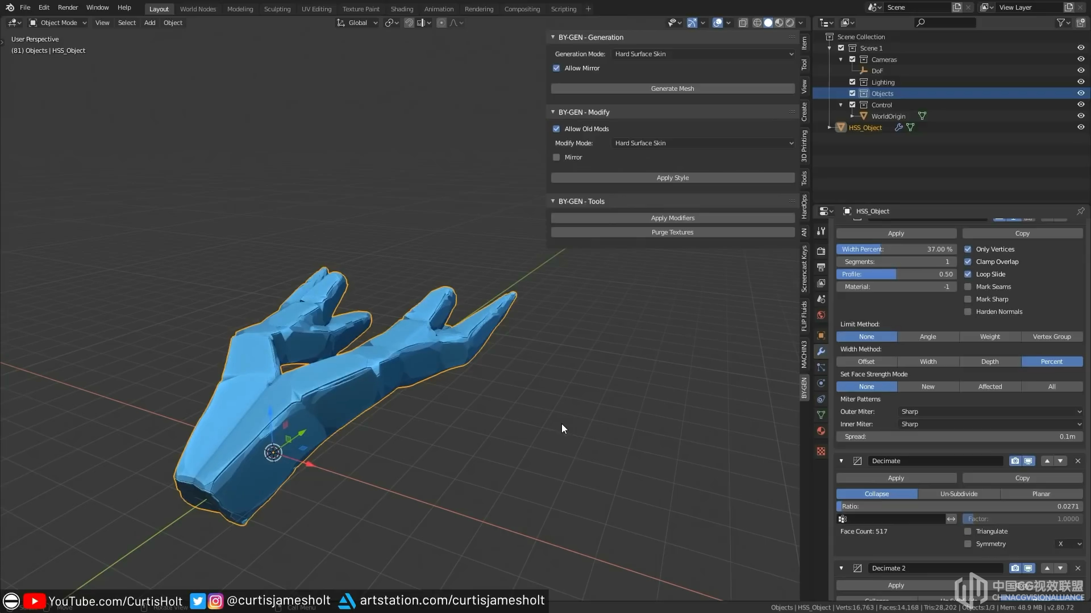This screenshot has width=1091, height=613.
Task: Open Active Tool properties tab
Action: 821,231
